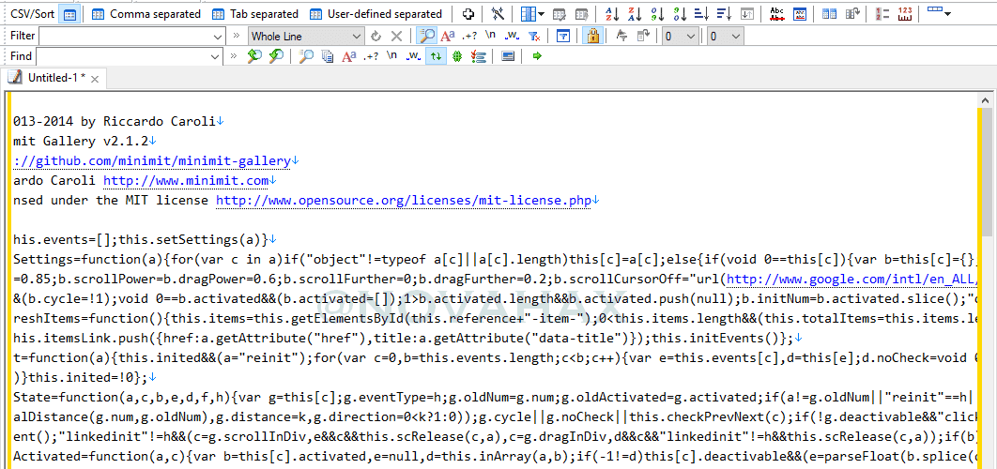Click the green arrow in Find toolbar
This screenshot has height=469, width=997.
[537, 56]
